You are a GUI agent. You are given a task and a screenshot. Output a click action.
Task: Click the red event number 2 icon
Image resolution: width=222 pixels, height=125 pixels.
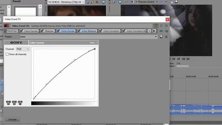point(7,26)
